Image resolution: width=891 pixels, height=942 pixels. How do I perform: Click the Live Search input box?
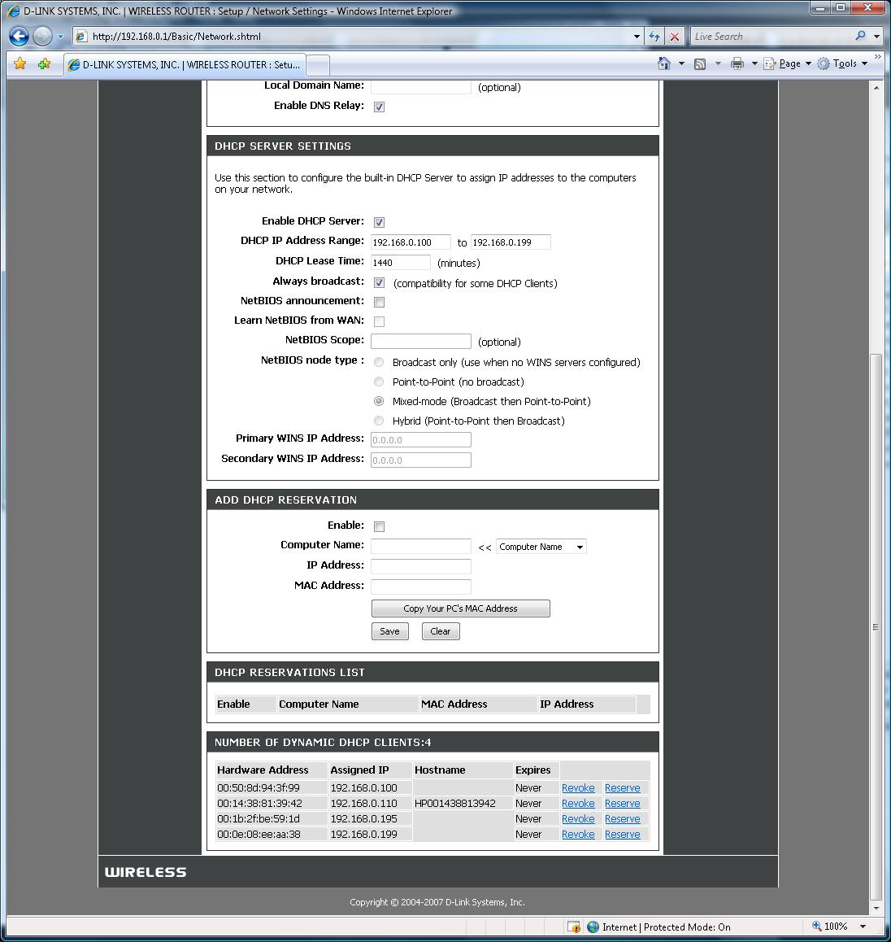coord(771,37)
